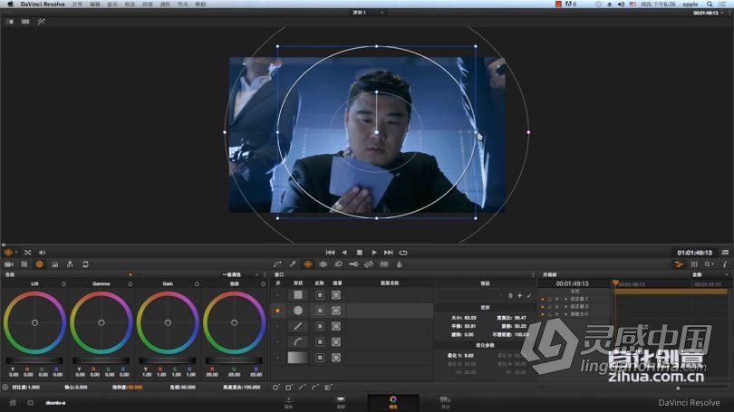Mute audio with the speaker icon
Screen dimensions: 734x412
[x=42, y=253]
